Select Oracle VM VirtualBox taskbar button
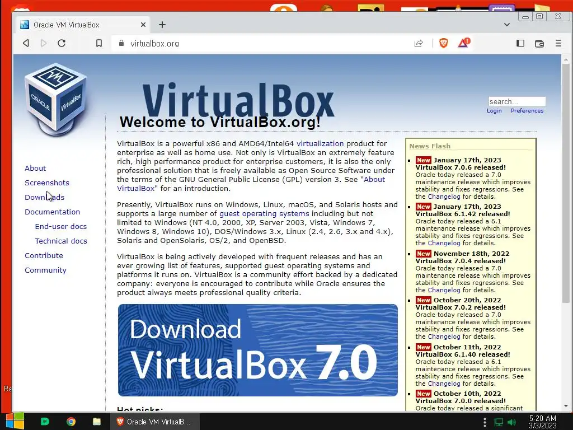Viewport: 573px width, 430px height. (155, 422)
